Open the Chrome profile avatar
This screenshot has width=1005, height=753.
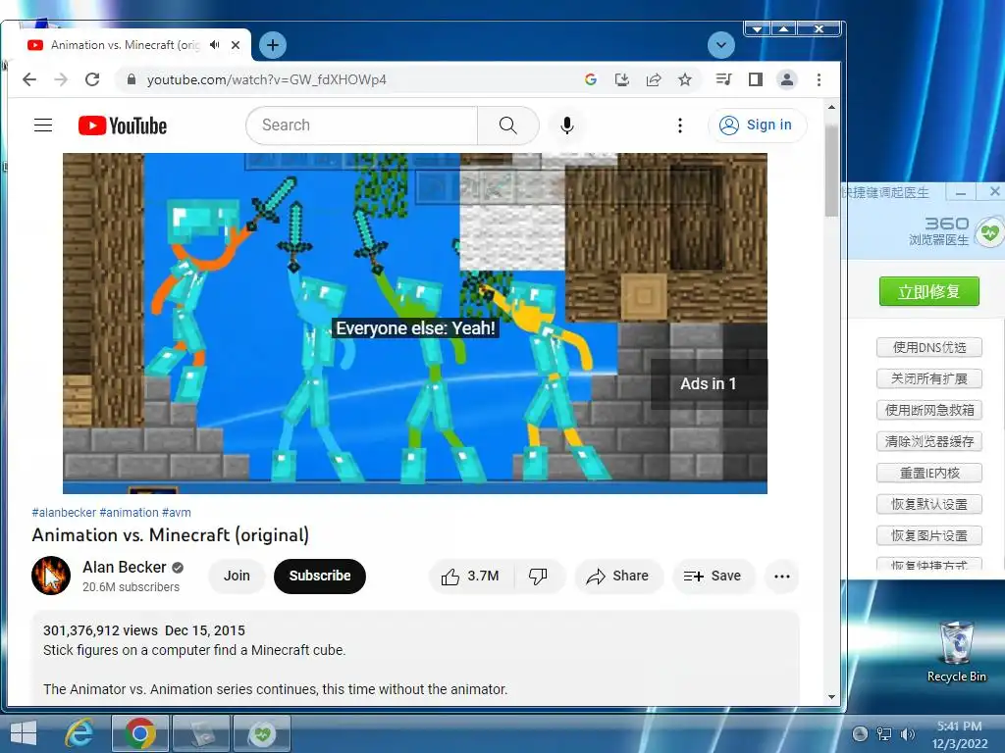click(x=787, y=79)
